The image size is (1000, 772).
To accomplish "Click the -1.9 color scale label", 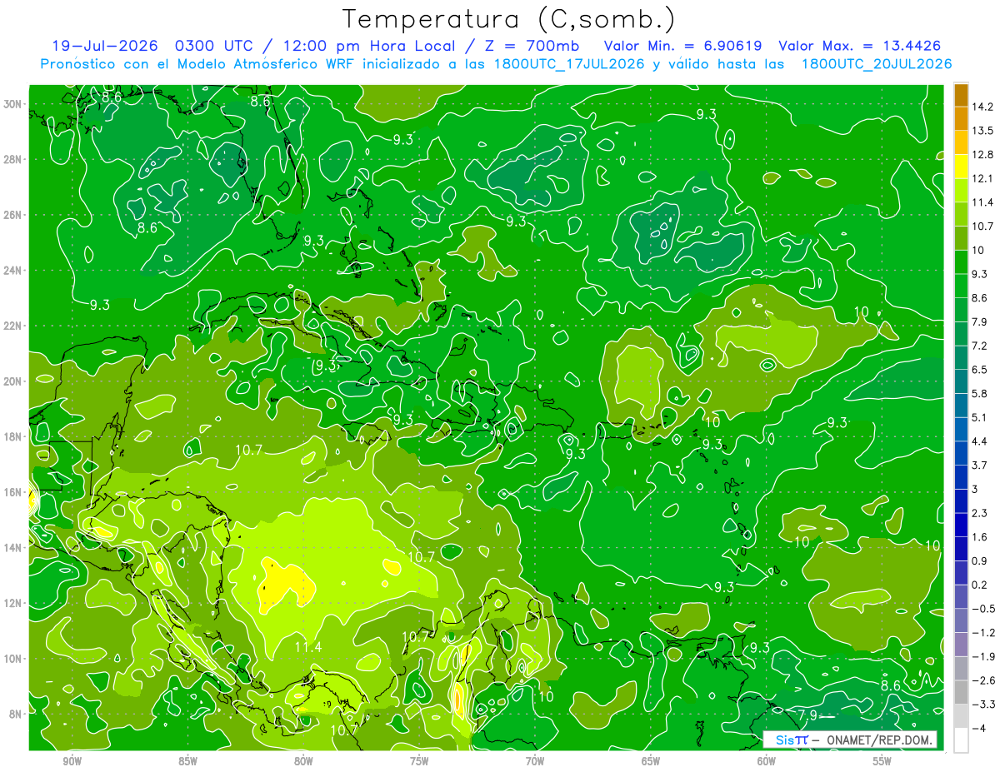I will click(983, 657).
